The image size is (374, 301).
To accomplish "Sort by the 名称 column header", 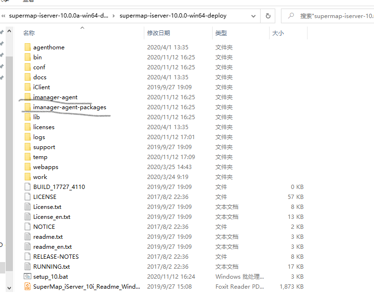I will pos(29,33).
